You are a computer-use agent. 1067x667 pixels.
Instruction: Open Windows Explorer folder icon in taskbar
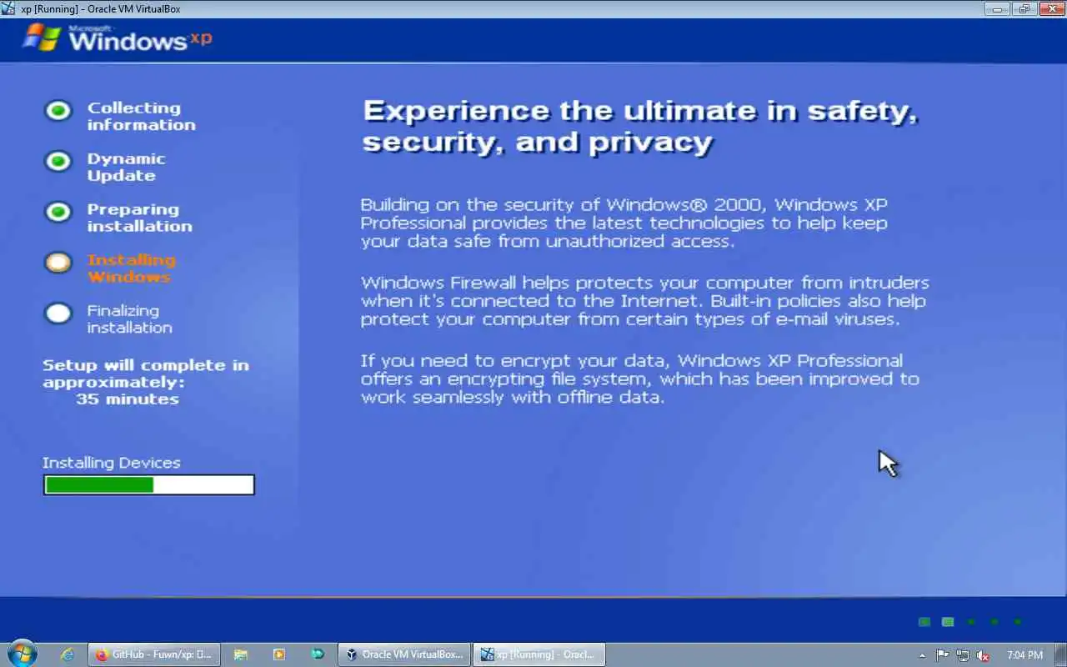pos(240,654)
